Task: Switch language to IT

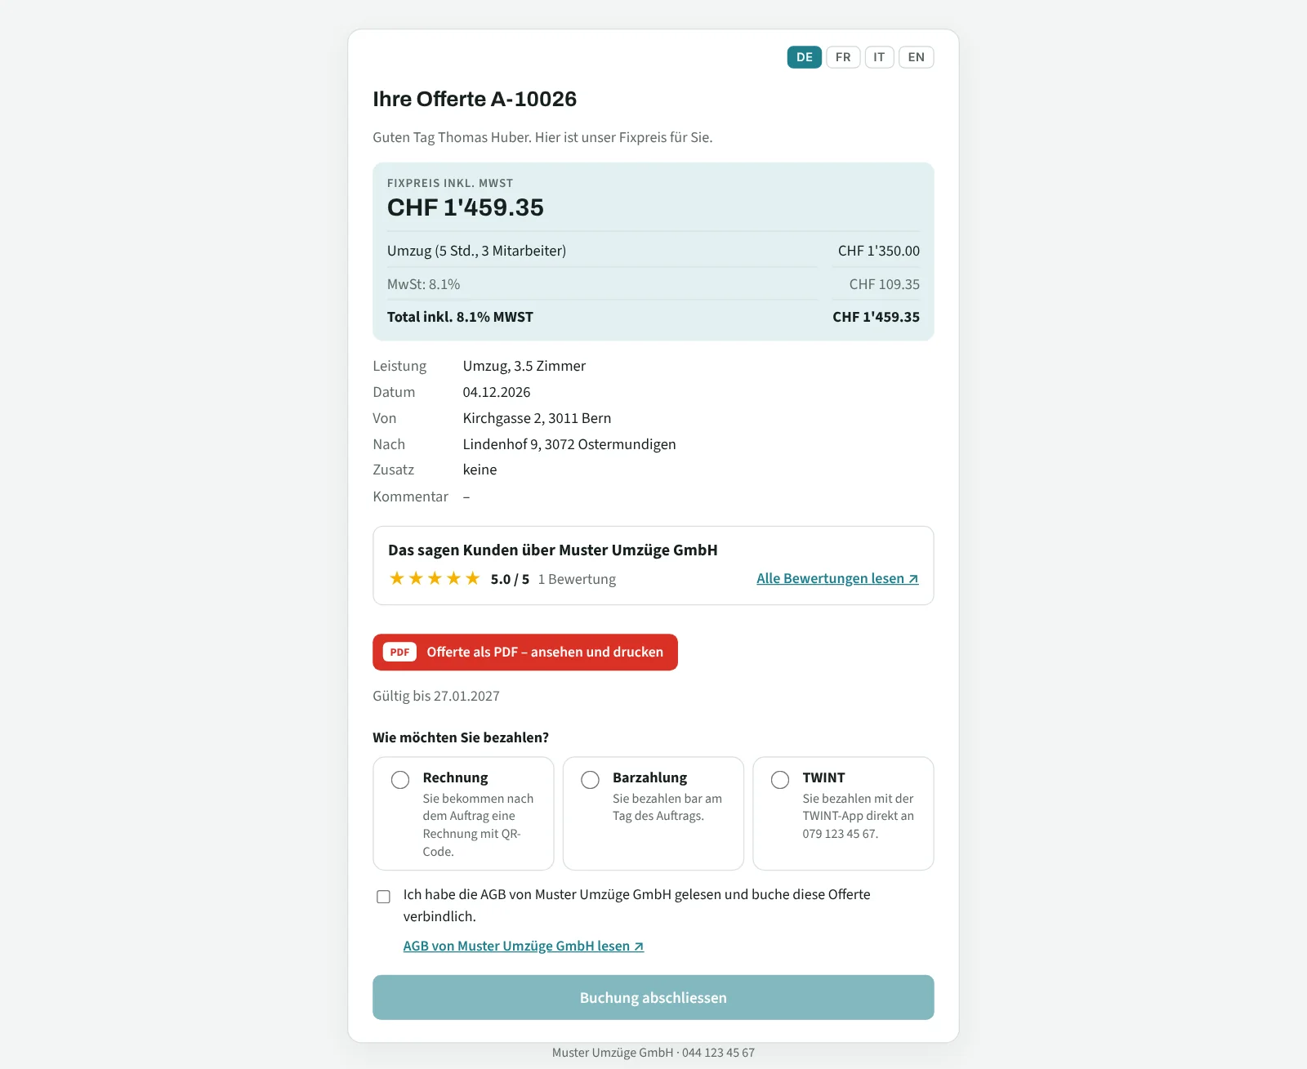Action: click(x=879, y=57)
